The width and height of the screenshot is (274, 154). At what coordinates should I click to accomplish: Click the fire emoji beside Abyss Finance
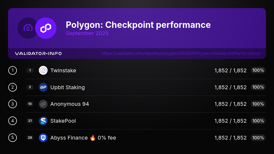click(93, 138)
